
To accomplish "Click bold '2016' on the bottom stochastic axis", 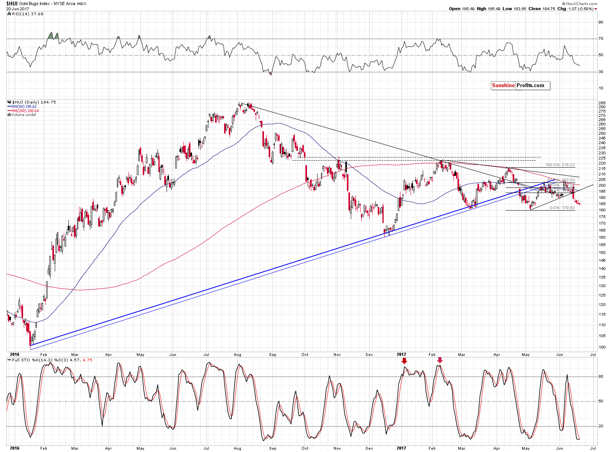I will pyautogui.click(x=14, y=448).
